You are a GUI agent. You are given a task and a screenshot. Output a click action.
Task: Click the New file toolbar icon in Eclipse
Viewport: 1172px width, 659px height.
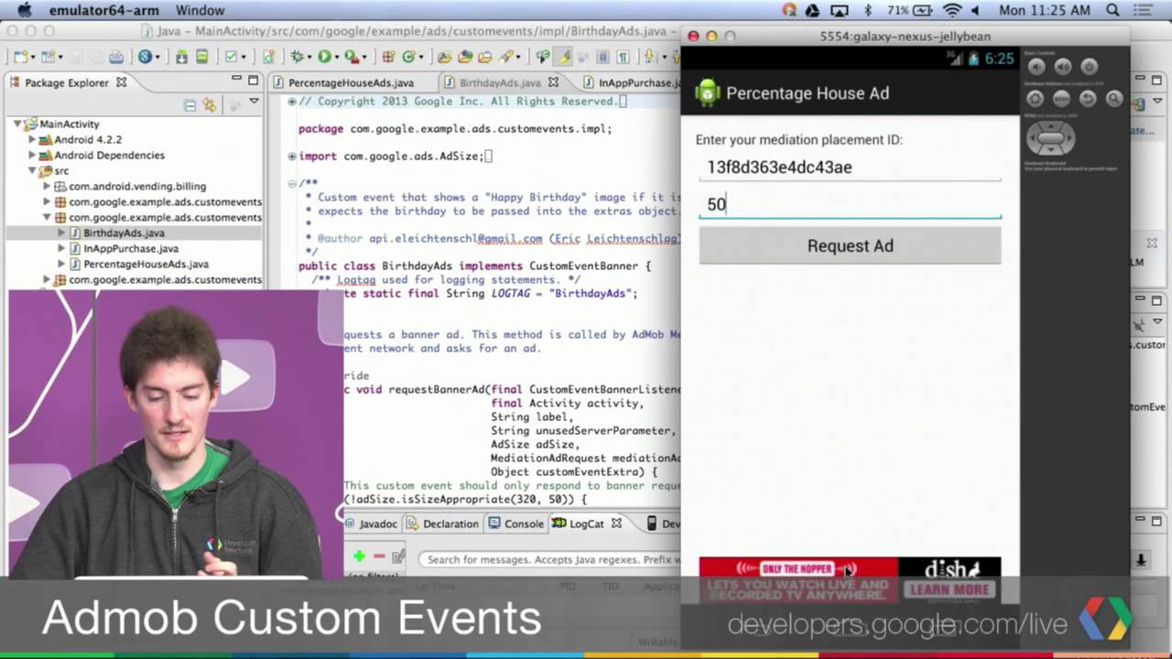(x=20, y=57)
